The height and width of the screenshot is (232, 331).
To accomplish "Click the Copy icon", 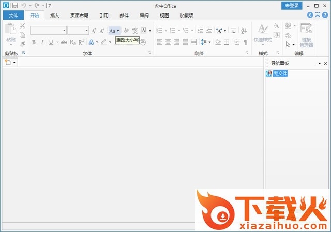I will [x=22, y=35].
